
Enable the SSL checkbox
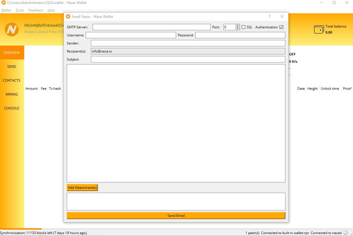(244, 27)
